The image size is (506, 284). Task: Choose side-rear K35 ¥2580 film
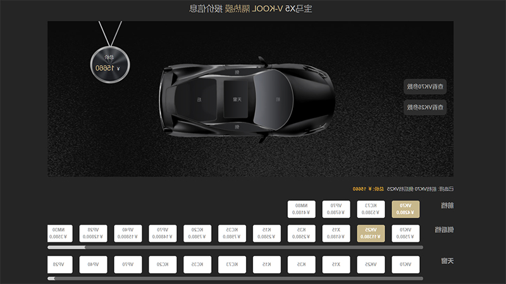302,234
